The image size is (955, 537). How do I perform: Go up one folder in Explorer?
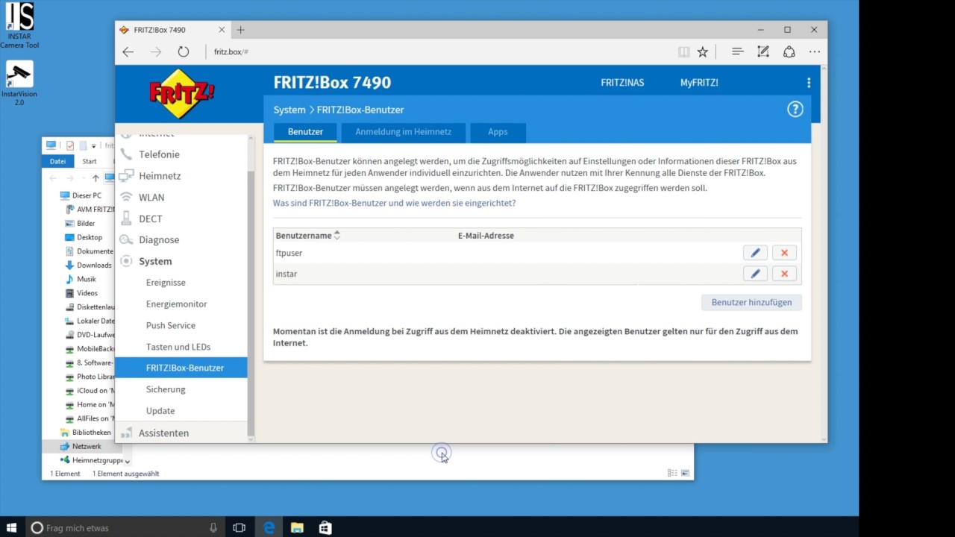coord(95,178)
